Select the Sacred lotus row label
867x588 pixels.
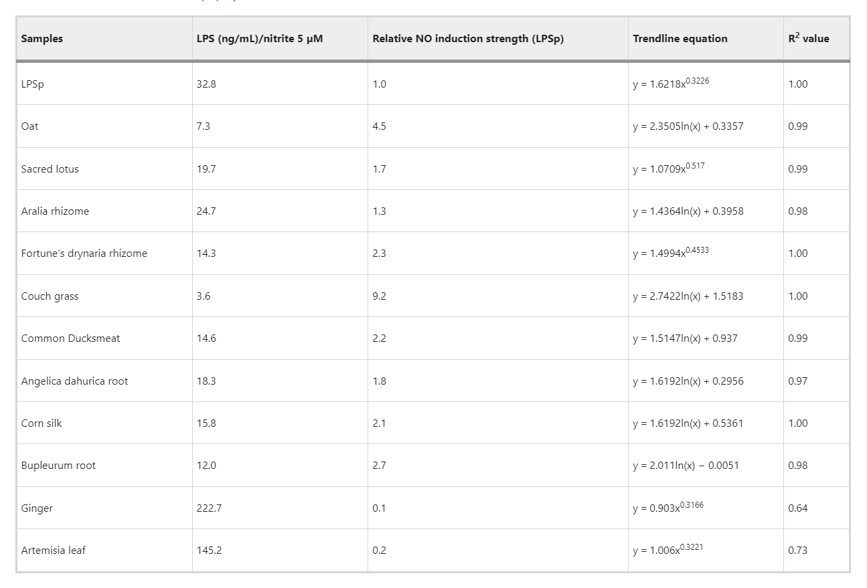click(x=50, y=169)
